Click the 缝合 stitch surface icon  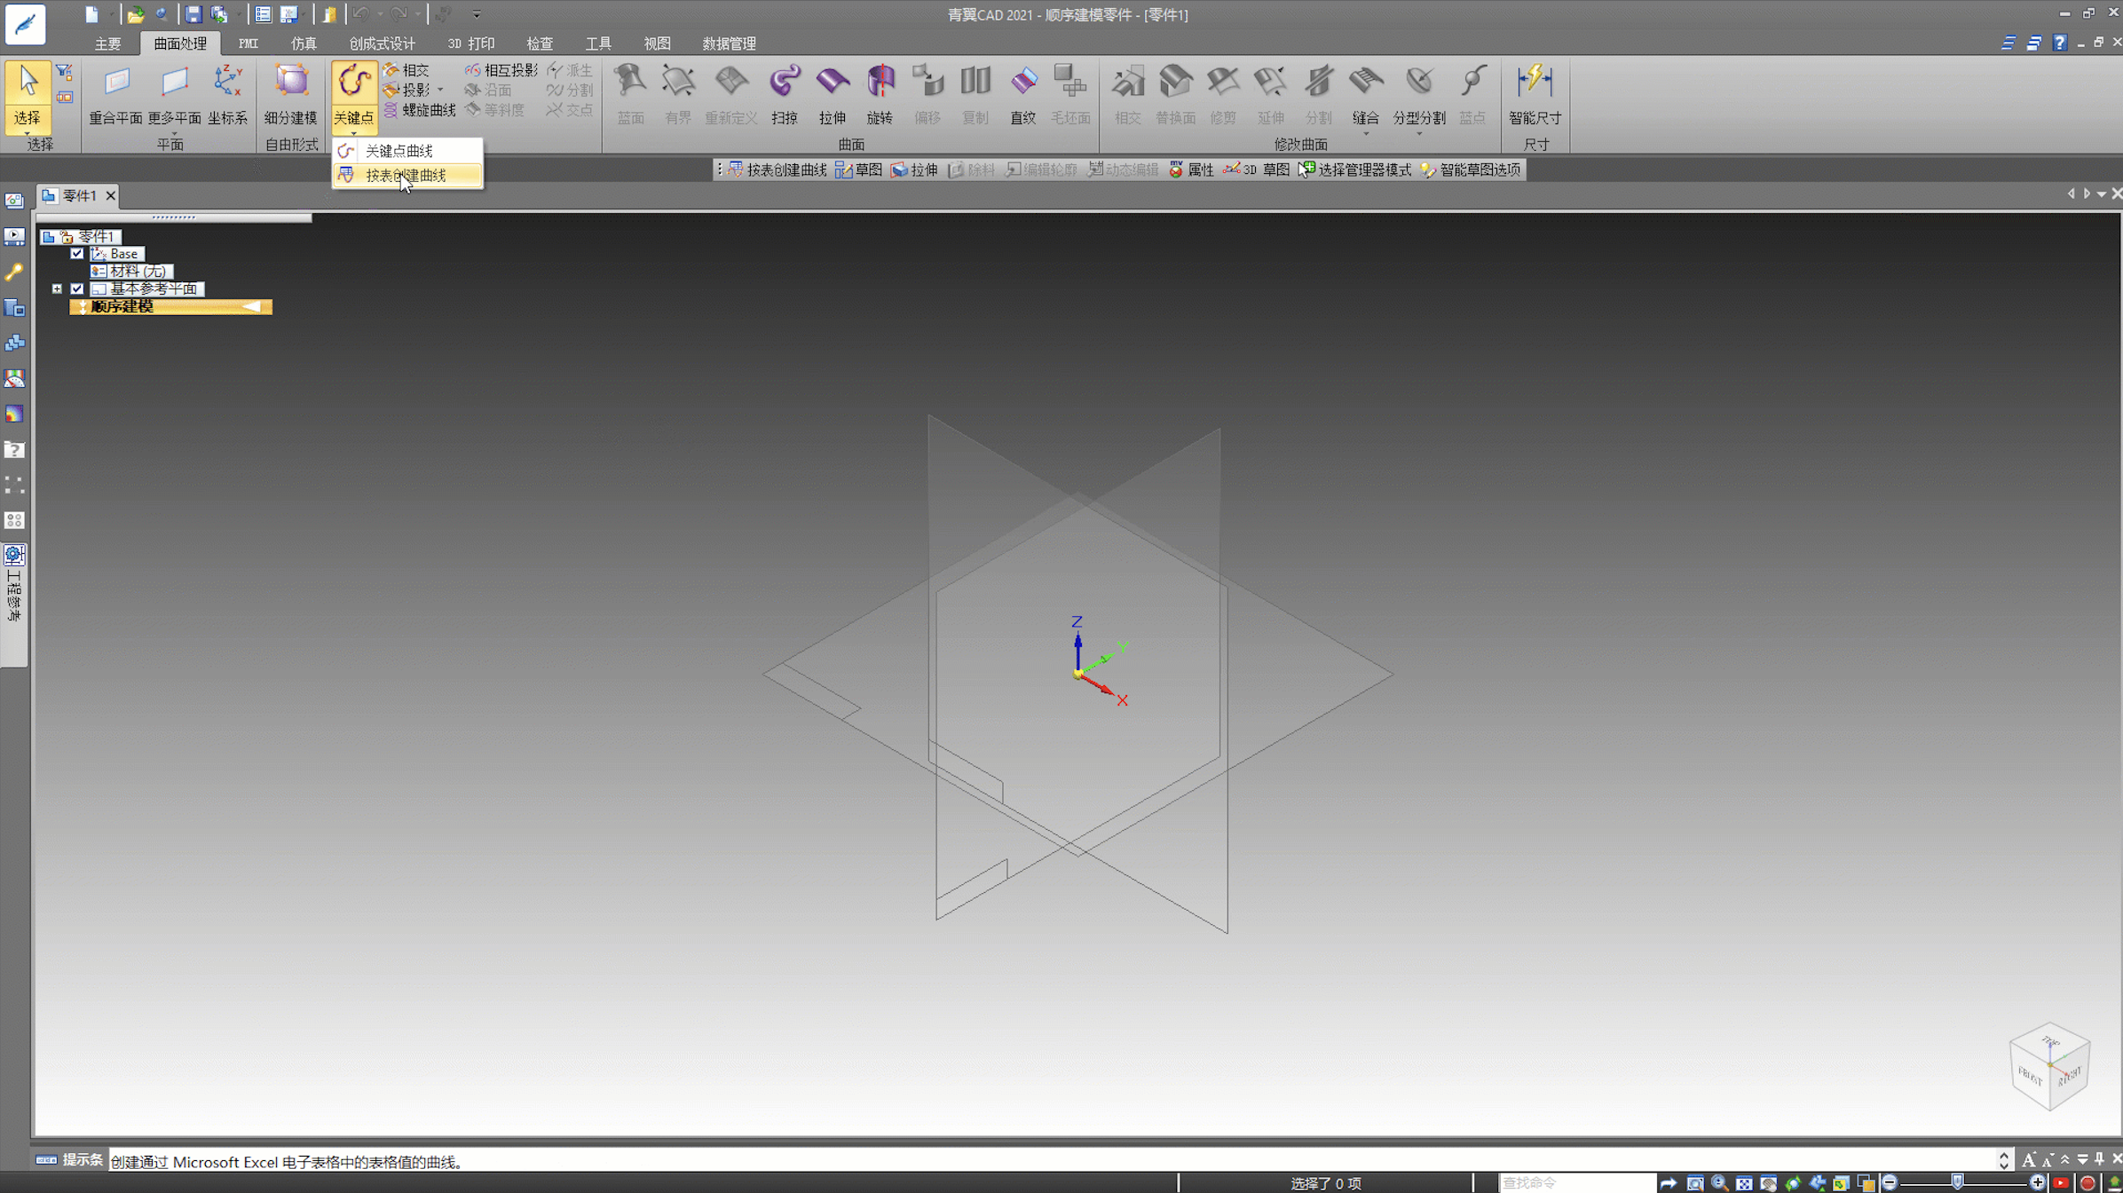coord(1365,81)
